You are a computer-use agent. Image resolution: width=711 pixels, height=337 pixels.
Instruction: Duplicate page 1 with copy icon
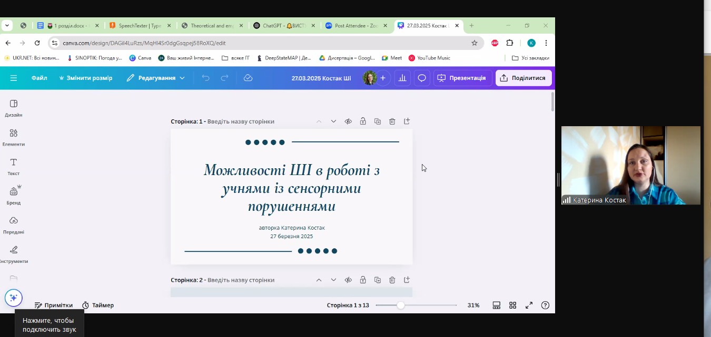click(x=378, y=121)
